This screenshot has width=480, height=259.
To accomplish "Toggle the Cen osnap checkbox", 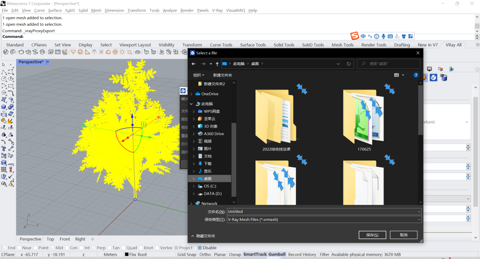I will coord(67,248).
